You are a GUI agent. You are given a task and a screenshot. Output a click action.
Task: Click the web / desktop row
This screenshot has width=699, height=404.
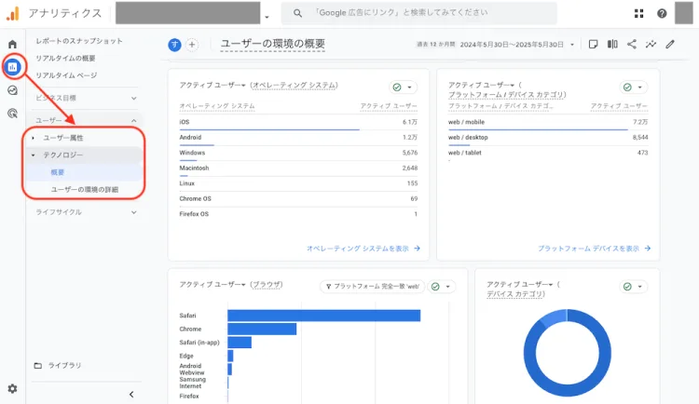(548, 138)
